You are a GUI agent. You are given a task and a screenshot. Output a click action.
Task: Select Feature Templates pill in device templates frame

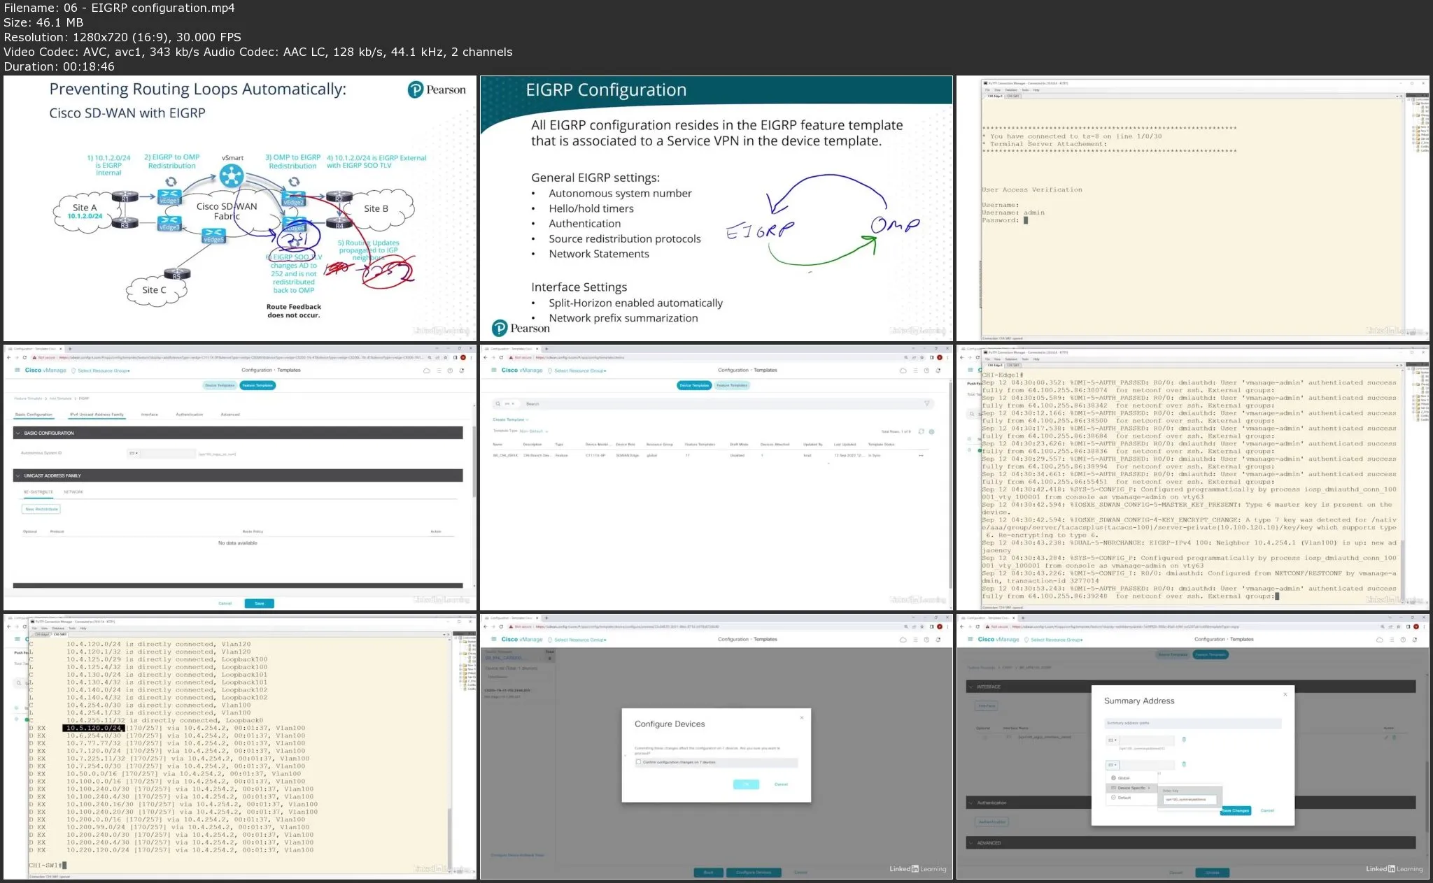click(733, 385)
